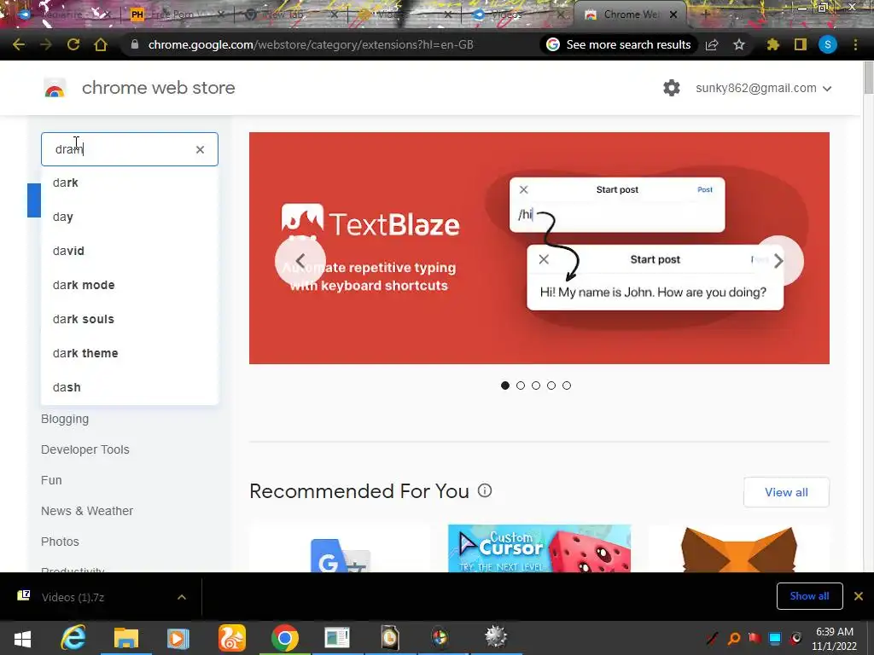The width and height of the screenshot is (874, 655).
Task: Select the third carousel dot
Action: coord(536,385)
